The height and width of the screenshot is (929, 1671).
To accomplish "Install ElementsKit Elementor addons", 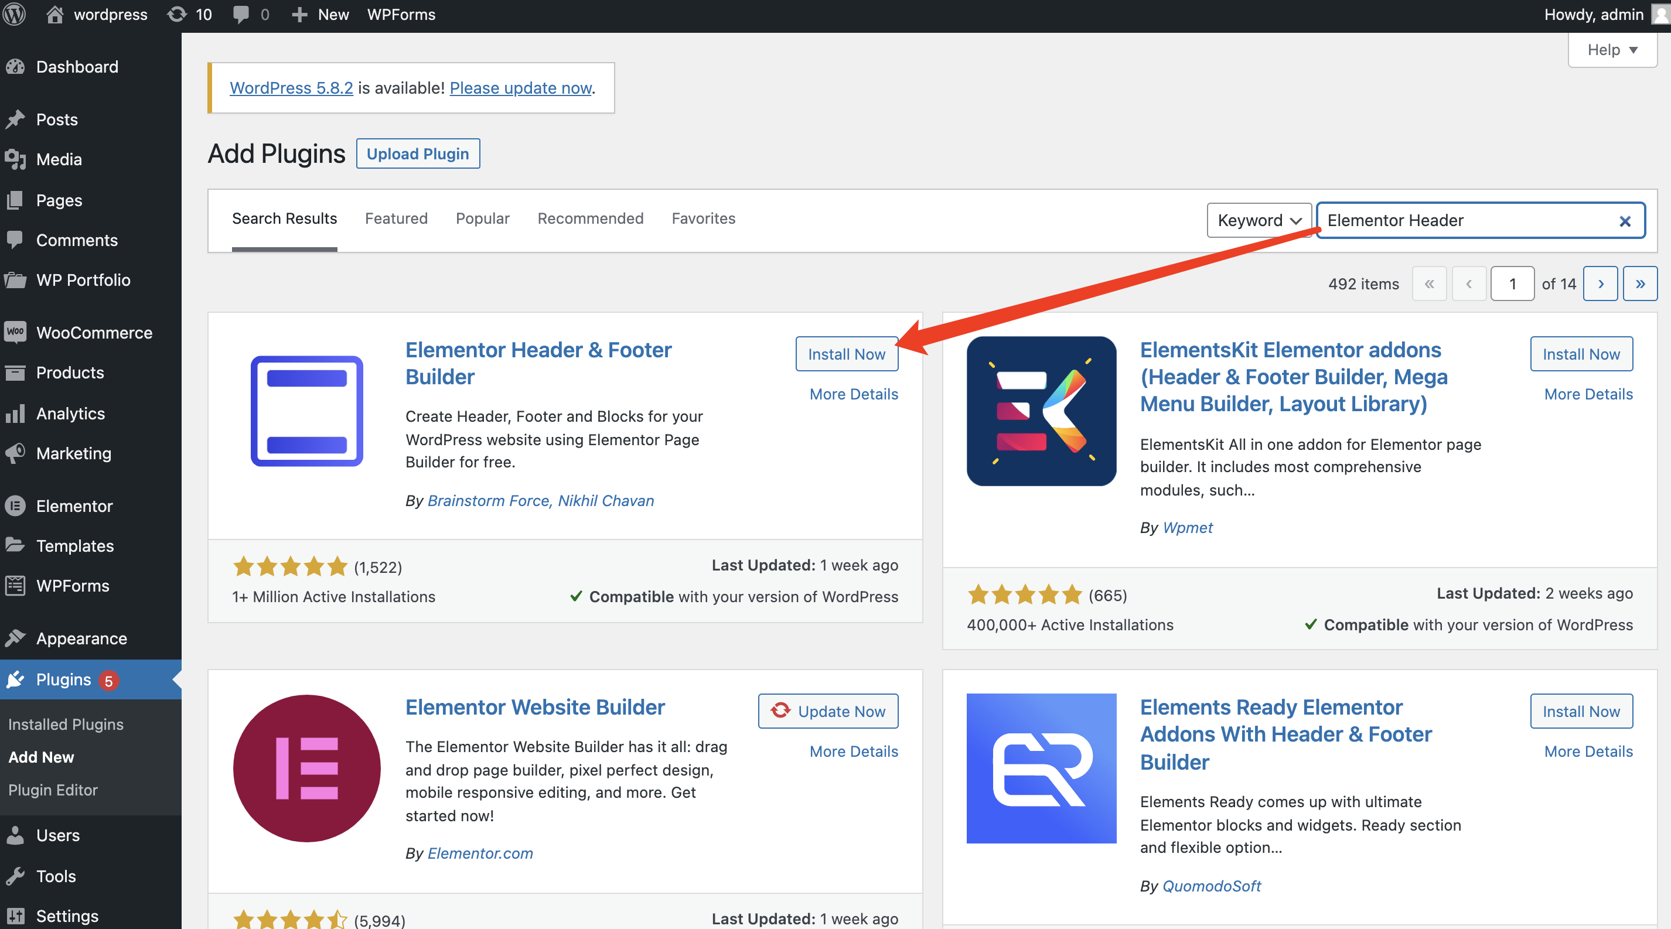I will [x=1581, y=354].
